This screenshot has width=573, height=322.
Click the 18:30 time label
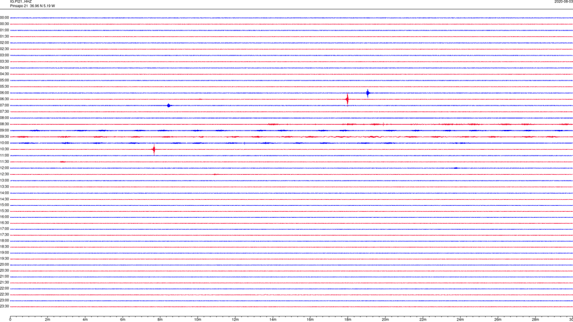[x=4, y=247]
